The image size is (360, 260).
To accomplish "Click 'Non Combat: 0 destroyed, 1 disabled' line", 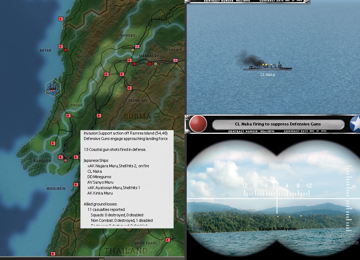I will (122, 221).
